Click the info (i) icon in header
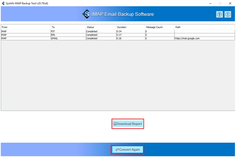Image resolution: width=236 pixels, height=157 pixels. point(228,14)
